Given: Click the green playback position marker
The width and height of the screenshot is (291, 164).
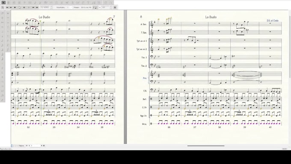Looking at the screenshot, I should (40, 21).
